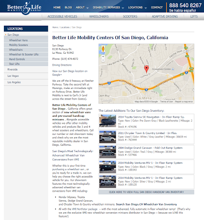This screenshot has width=204, height=220.
Task: Open 2014 Toyota Sienna SE thumbnail
Action: tap(108, 121)
